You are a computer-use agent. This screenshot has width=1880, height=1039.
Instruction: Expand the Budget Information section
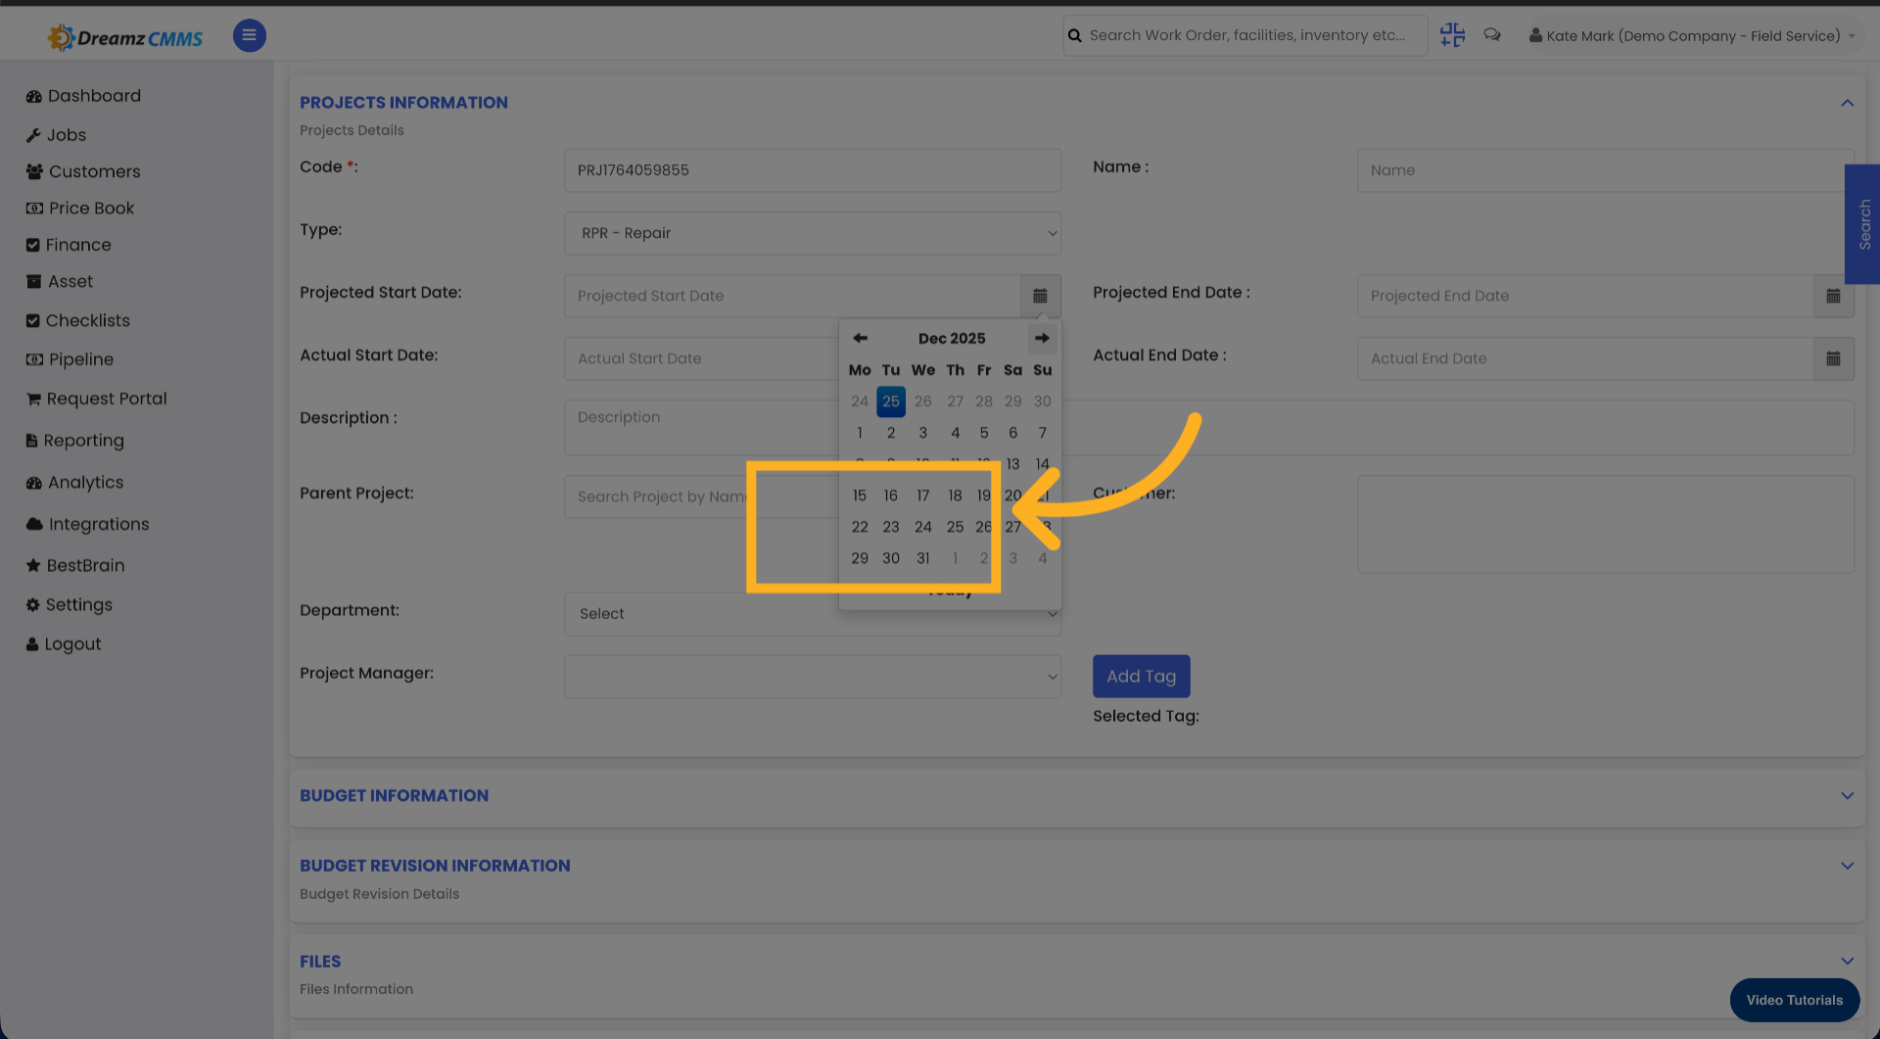1847,796
